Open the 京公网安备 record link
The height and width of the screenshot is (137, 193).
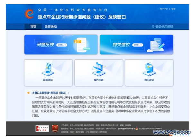[x=150, y=129]
